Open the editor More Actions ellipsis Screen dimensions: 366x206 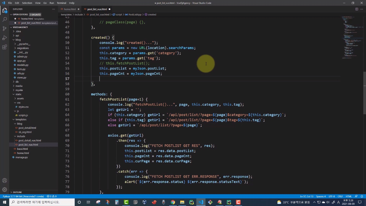click(362, 9)
